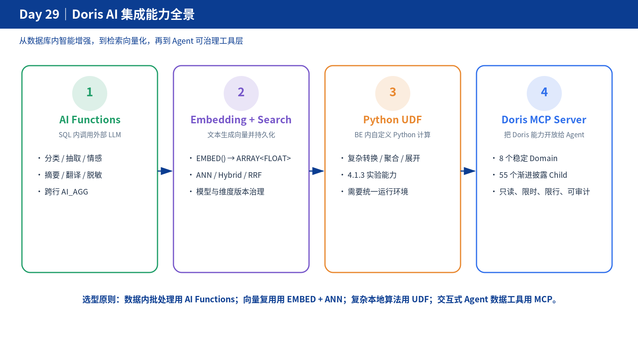Select the "Embedding + Search" card heading
This screenshot has height=358, width=638.
(x=241, y=120)
